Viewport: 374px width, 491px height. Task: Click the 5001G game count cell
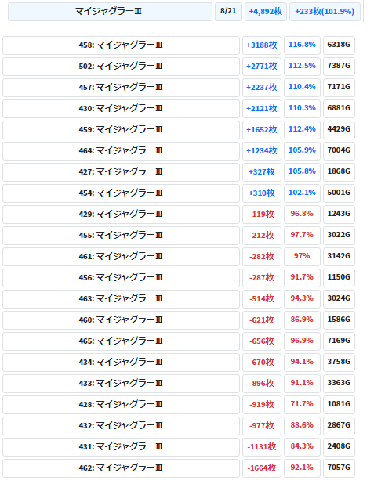[x=339, y=193]
